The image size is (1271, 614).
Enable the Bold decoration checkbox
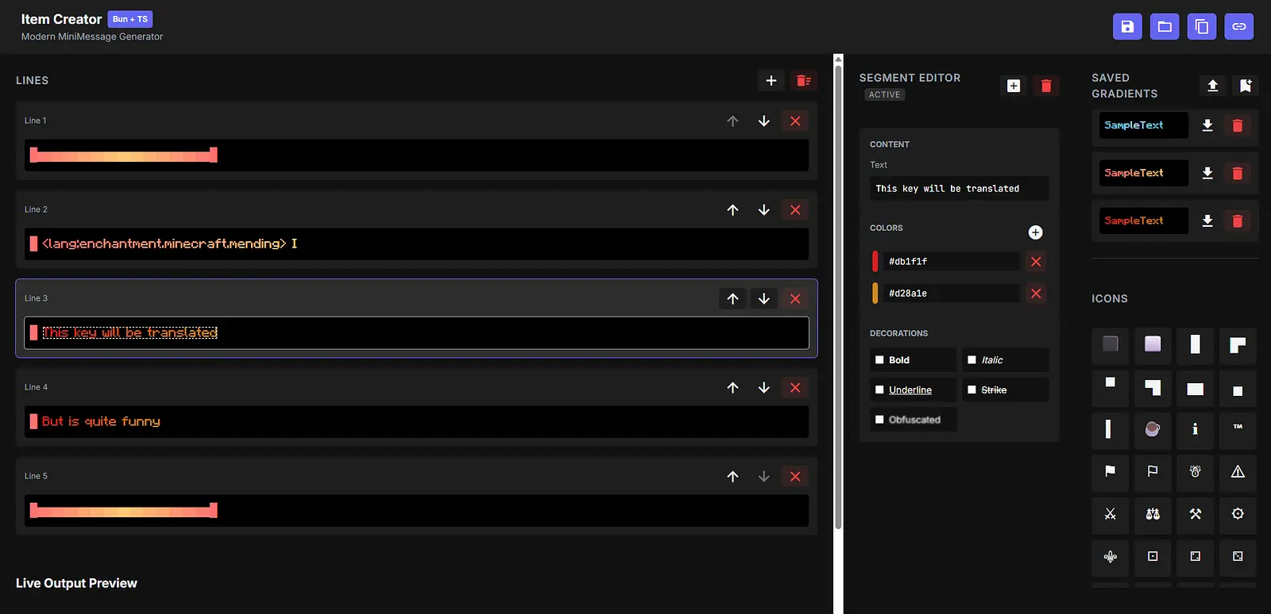point(879,360)
